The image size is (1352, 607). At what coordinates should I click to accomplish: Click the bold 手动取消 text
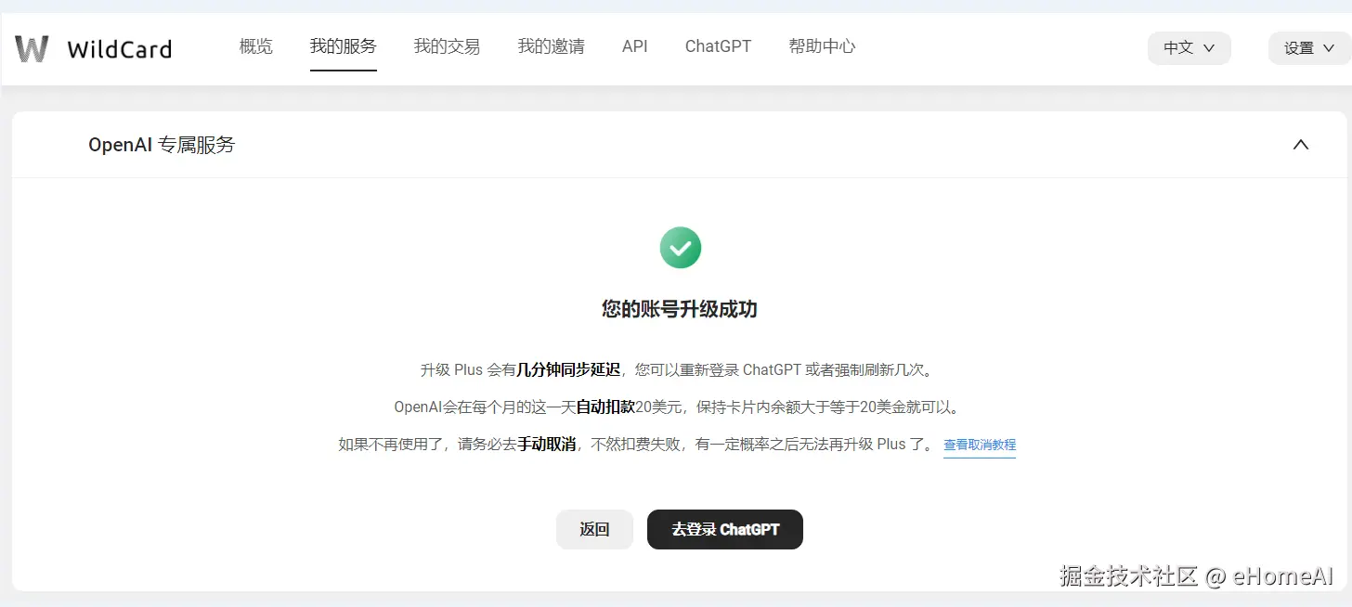pyautogui.click(x=546, y=445)
